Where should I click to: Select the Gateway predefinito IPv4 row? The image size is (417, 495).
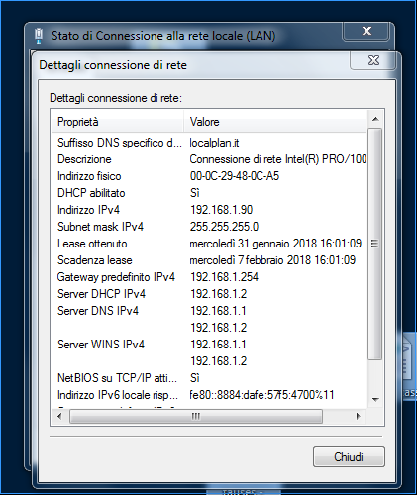coord(209,277)
